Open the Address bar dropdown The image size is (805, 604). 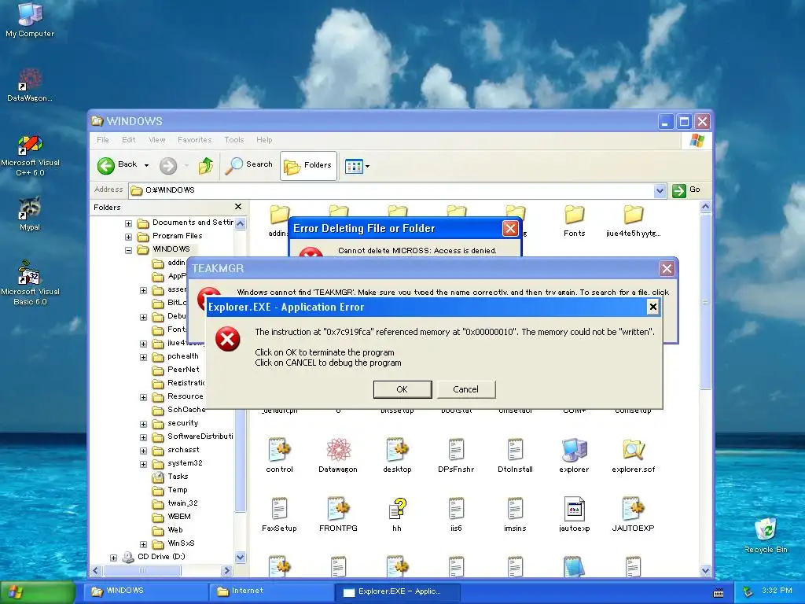coord(660,190)
